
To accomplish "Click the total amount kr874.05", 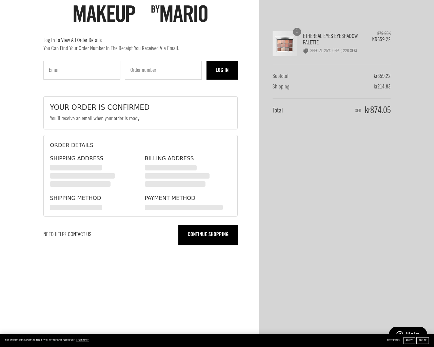I will pyautogui.click(x=378, y=110).
